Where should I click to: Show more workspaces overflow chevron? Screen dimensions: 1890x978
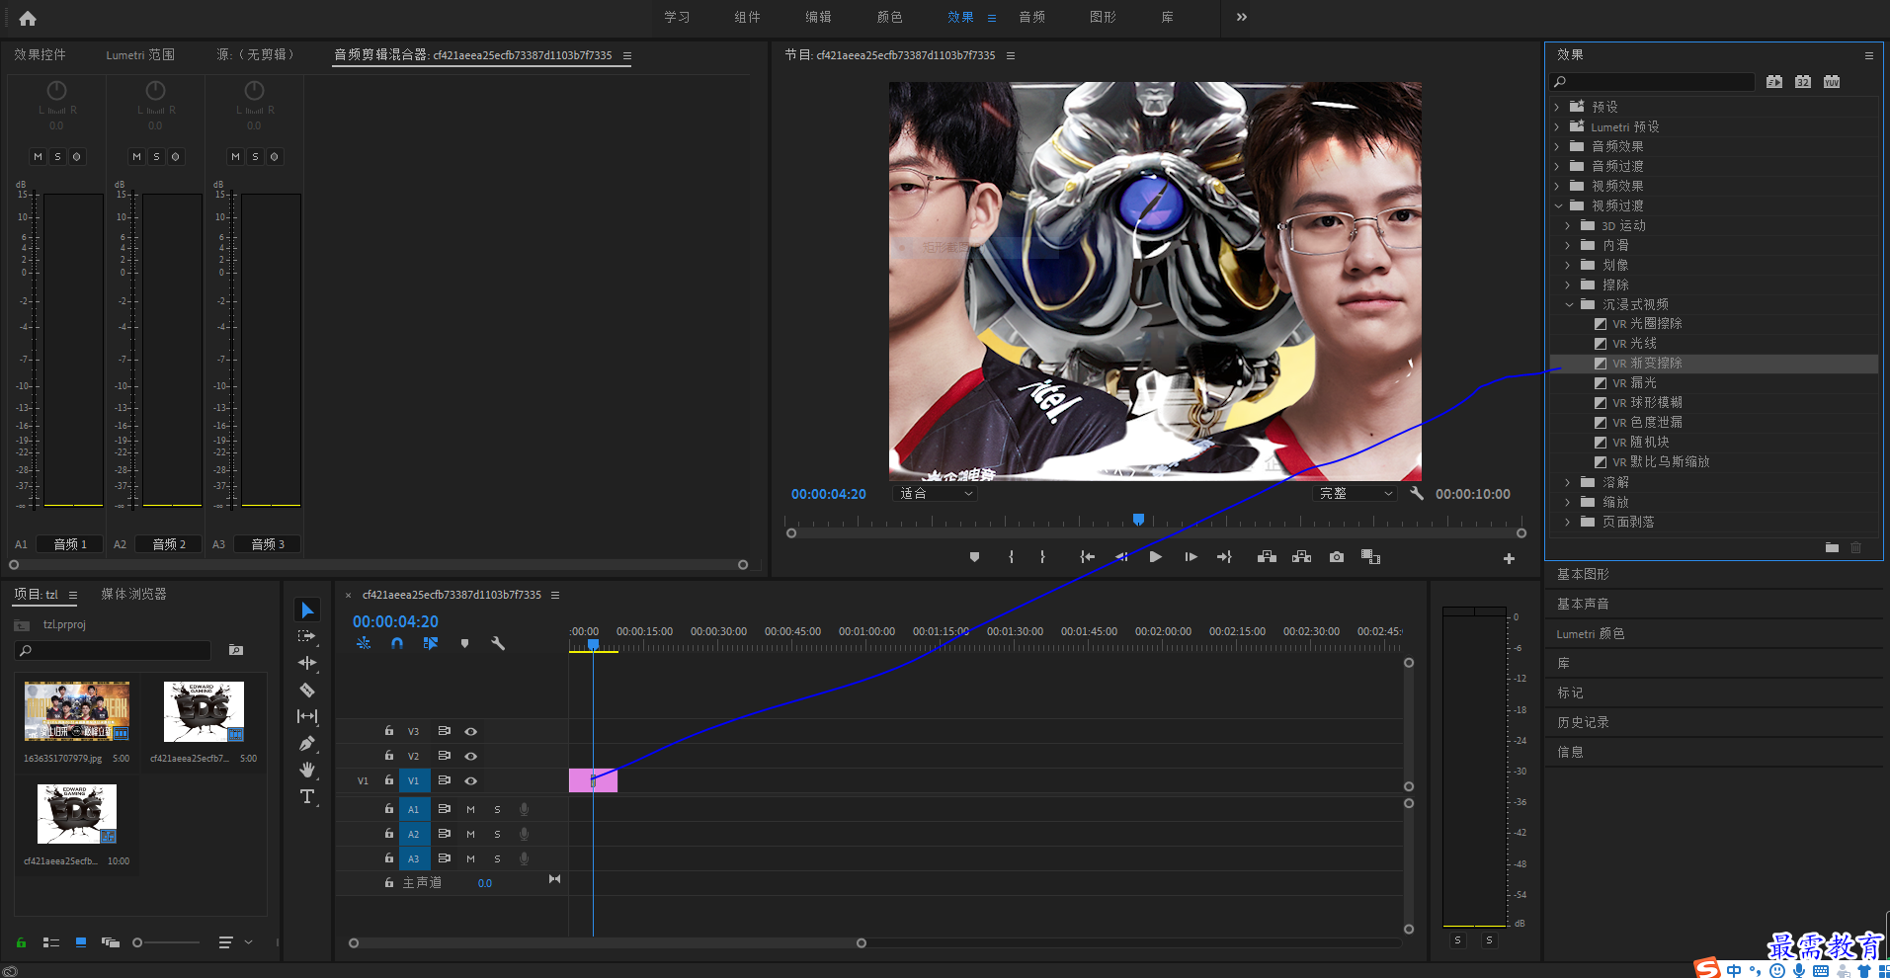point(1242,17)
